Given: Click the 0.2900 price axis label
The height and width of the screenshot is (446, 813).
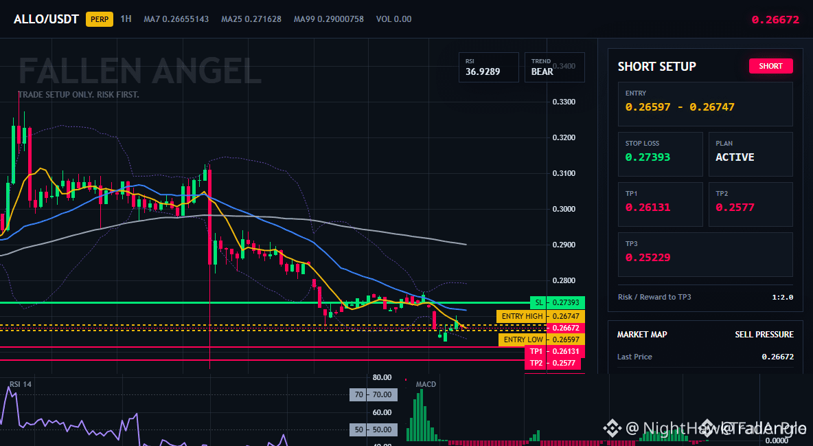Looking at the screenshot, I should (564, 245).
